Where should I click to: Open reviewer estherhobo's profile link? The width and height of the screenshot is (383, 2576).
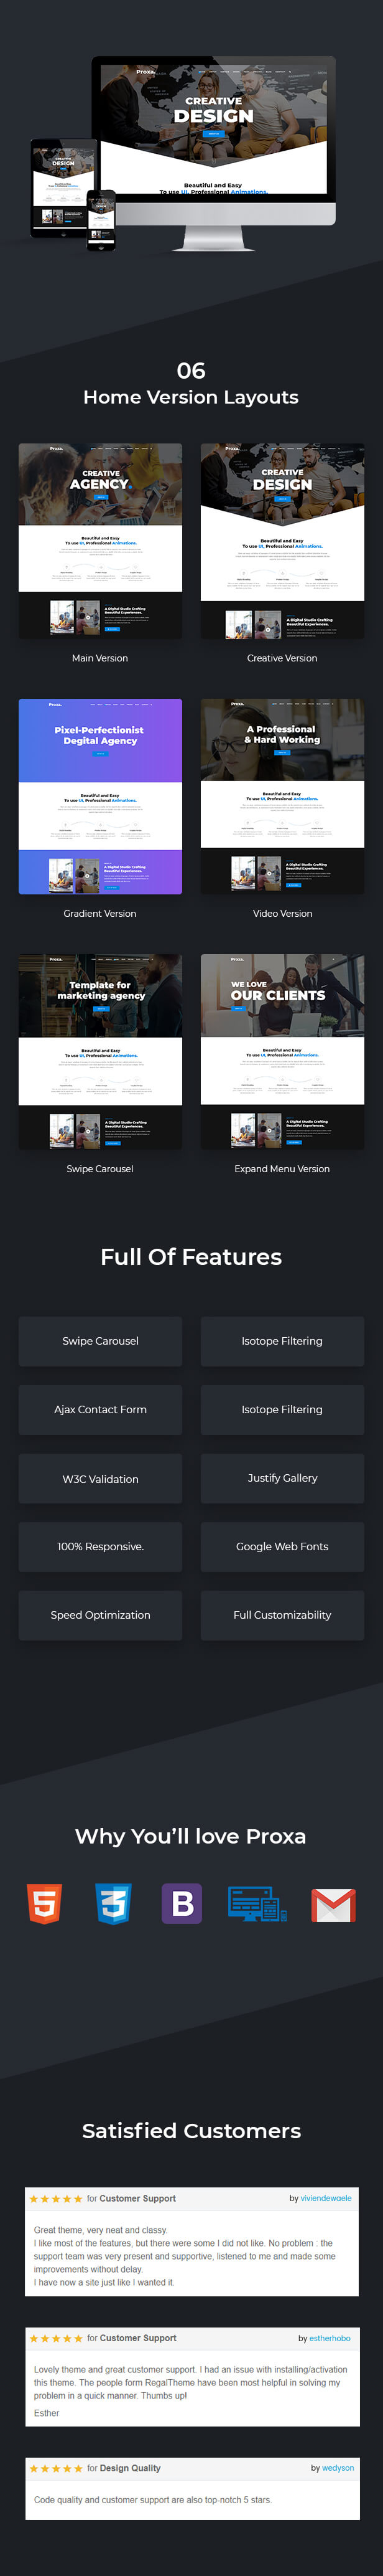pyautogui.click(x=330, y=2338)
